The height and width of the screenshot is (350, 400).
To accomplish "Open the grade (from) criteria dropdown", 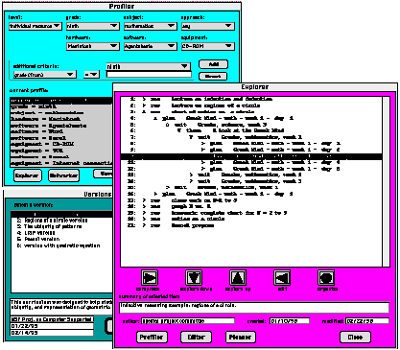I will [44, 75].
